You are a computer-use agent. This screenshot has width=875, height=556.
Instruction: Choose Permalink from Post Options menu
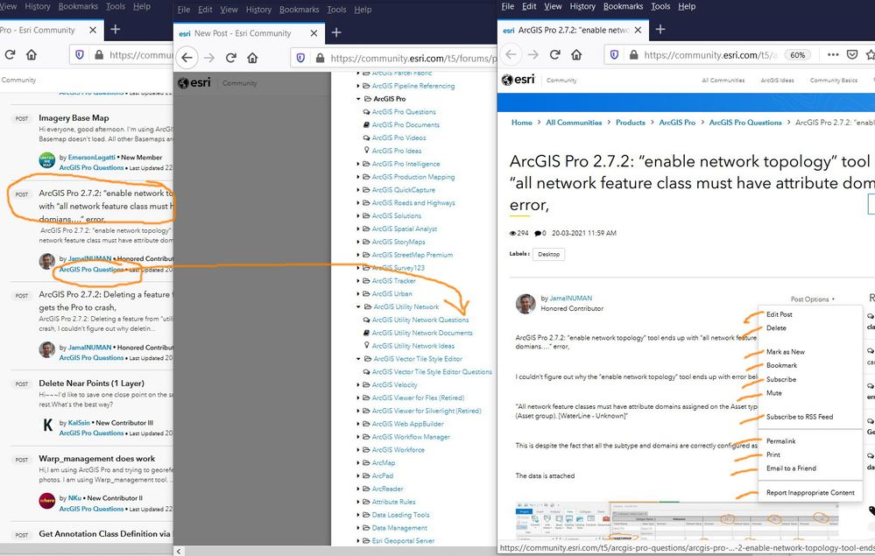(x=780, y=441)
